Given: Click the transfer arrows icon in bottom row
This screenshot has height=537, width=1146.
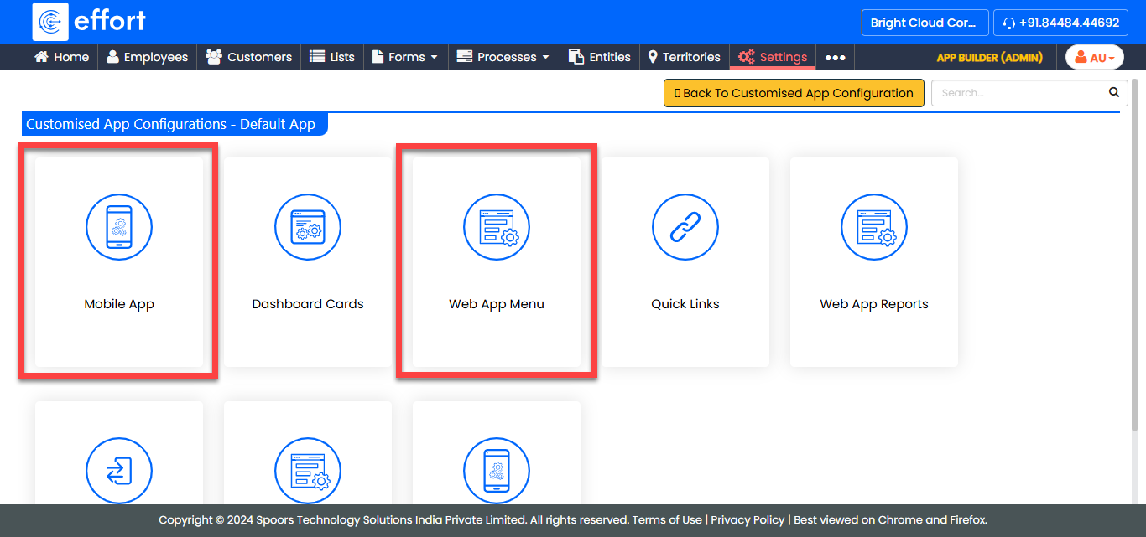Looking at the screenshot, I should point(119,470).
